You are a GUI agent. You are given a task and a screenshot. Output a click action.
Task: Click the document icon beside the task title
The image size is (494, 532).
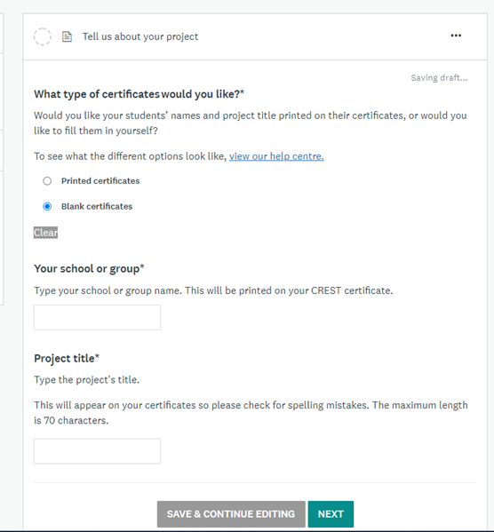coord(67,36)
